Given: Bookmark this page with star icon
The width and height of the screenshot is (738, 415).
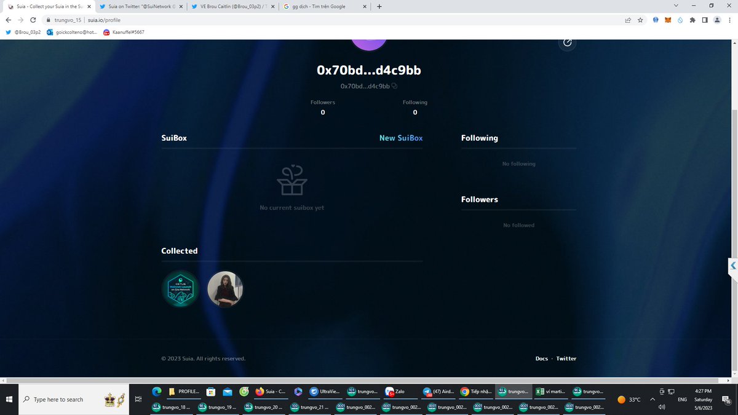Looking at the screenshot, I should 640,20.
